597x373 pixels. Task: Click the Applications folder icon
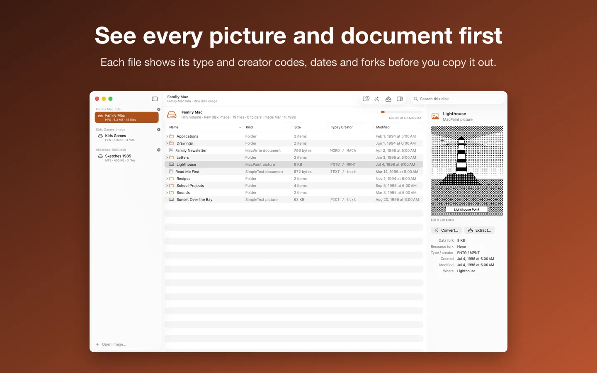coord(172,136)
